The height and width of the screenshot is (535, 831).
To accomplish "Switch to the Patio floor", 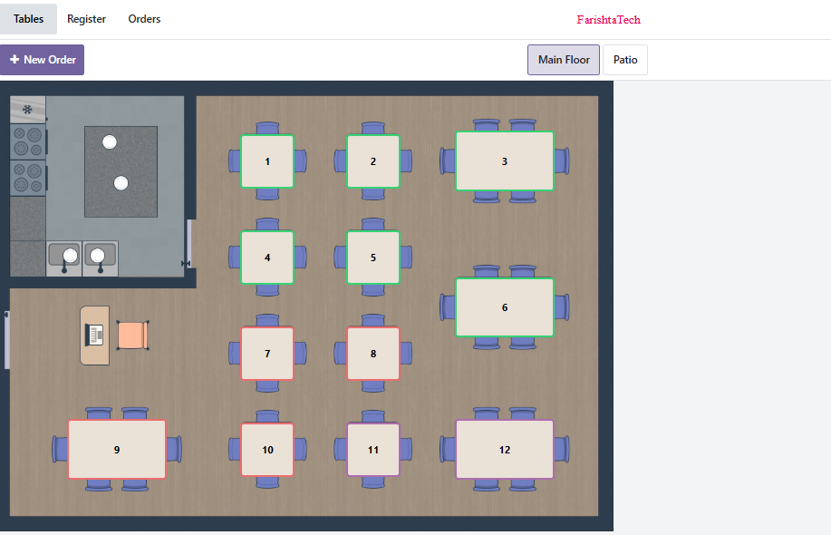I will tap(625, 60).
